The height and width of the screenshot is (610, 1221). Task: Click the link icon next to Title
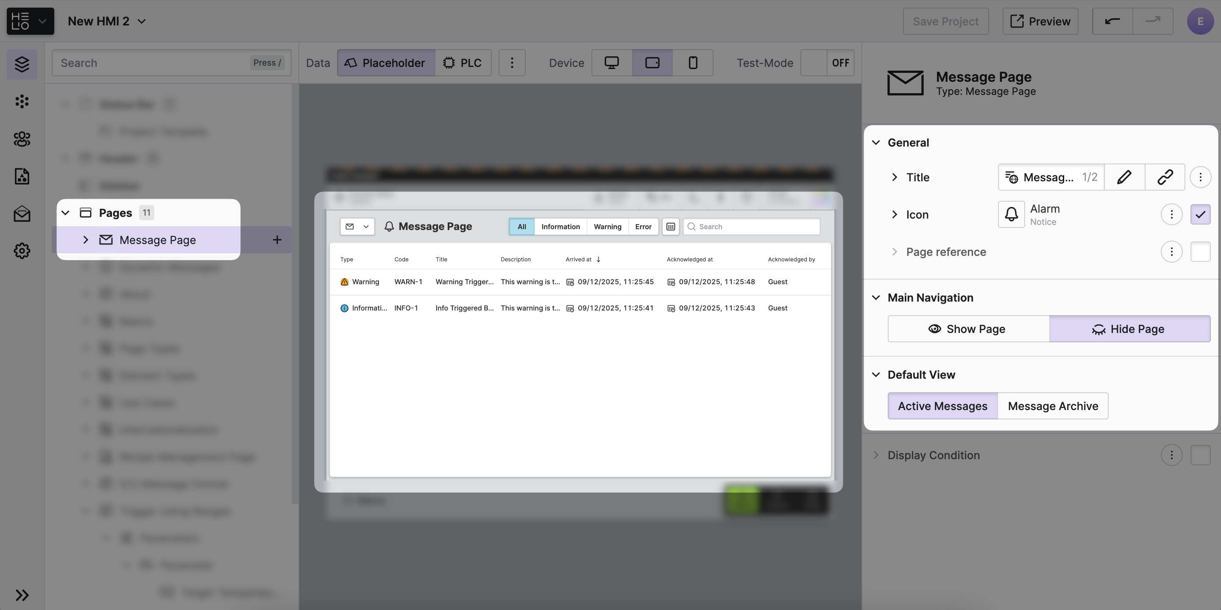coord(1165,177)
